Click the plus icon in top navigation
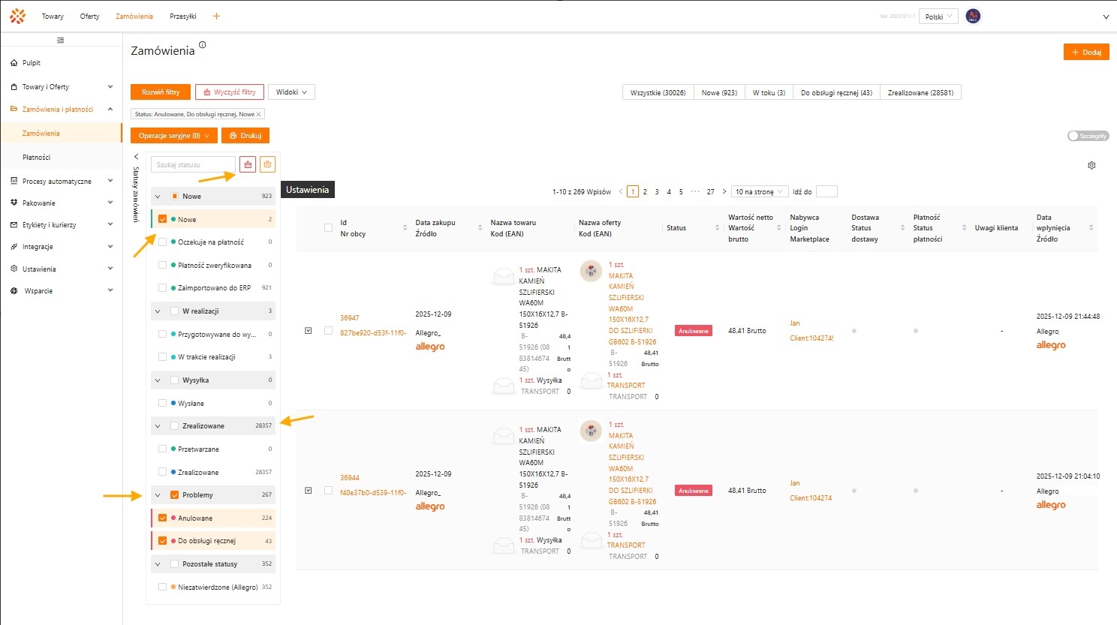1117x625 pixels. tap(216, 16)
